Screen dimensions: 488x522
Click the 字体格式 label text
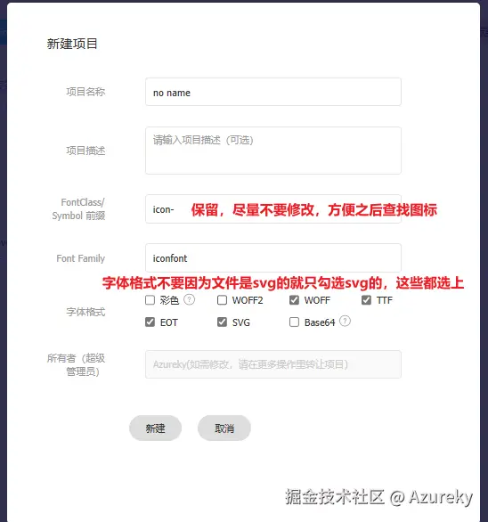[x=85, y=312]
